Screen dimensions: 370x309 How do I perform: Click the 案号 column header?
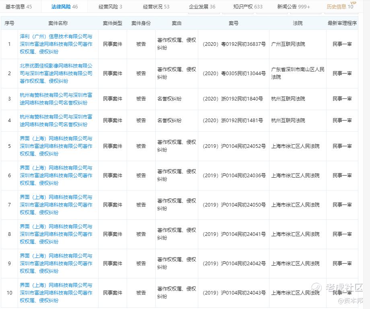click(x=234, y=23)
